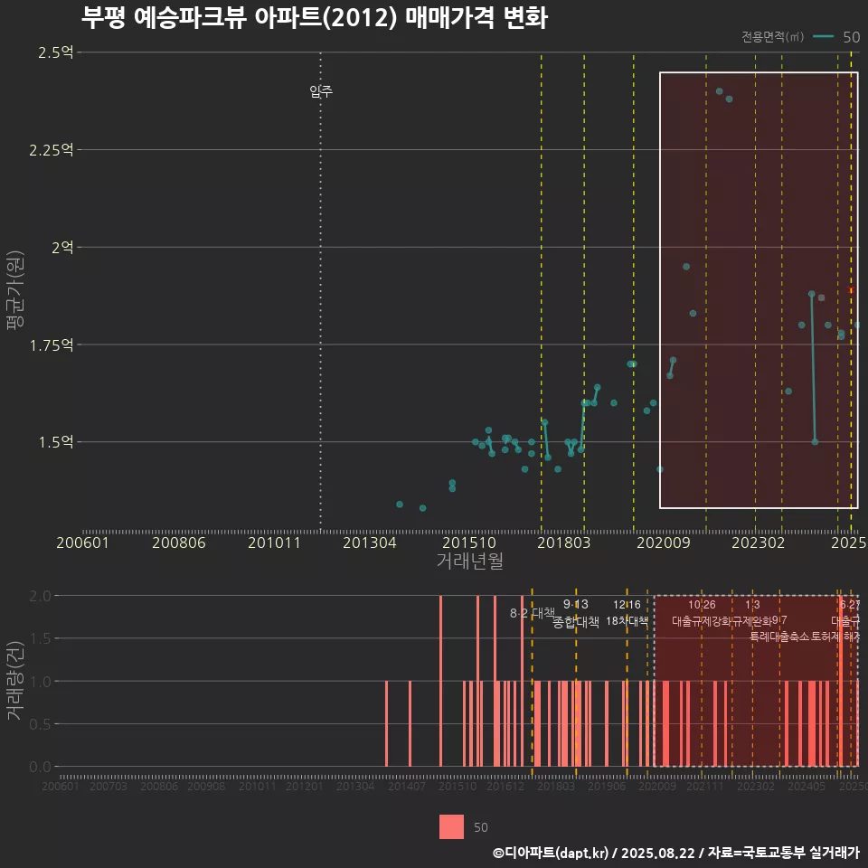Select the 전용면적(㎡) legend title
The width and height of the screenshot is (868, 868).
click(x=772, y=37)
